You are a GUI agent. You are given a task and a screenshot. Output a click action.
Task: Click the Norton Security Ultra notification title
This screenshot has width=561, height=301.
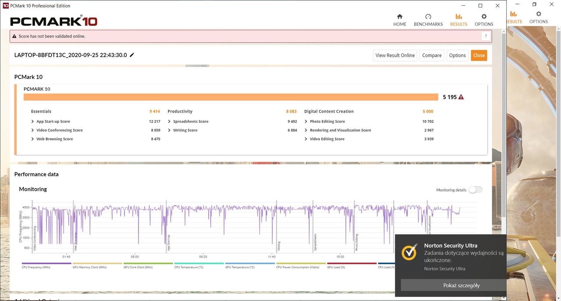pos(451,246)
